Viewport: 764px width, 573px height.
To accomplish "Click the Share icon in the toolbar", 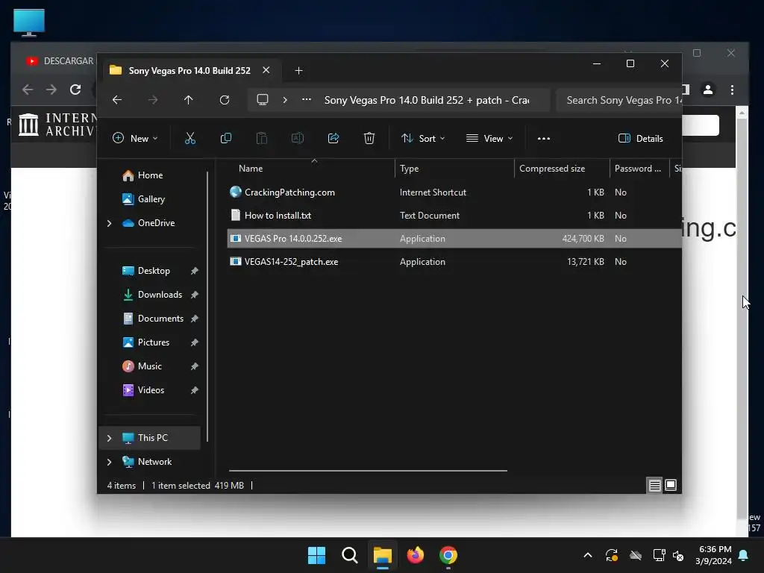I will pyautogui.click(x=334, y=138).
